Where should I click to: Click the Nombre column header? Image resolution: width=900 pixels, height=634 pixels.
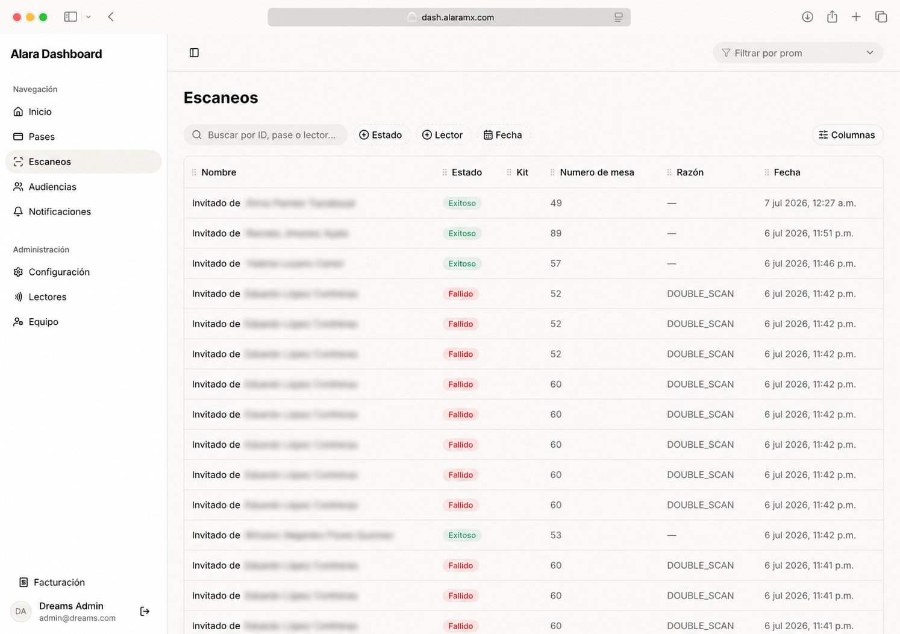click(x=219, y=172)
